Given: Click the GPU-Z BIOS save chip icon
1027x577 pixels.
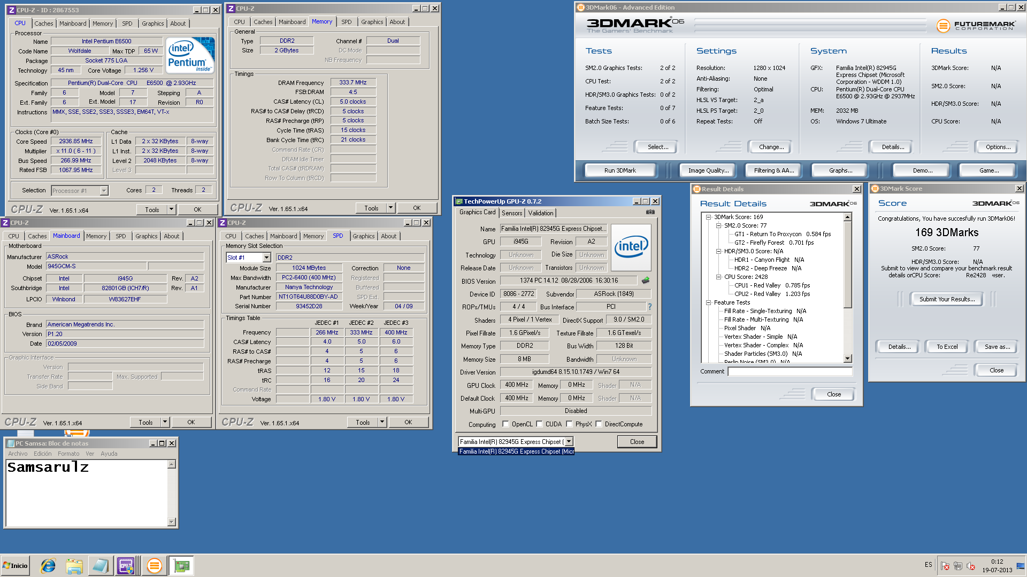Looking at the screenshot, I should (646, 280).
